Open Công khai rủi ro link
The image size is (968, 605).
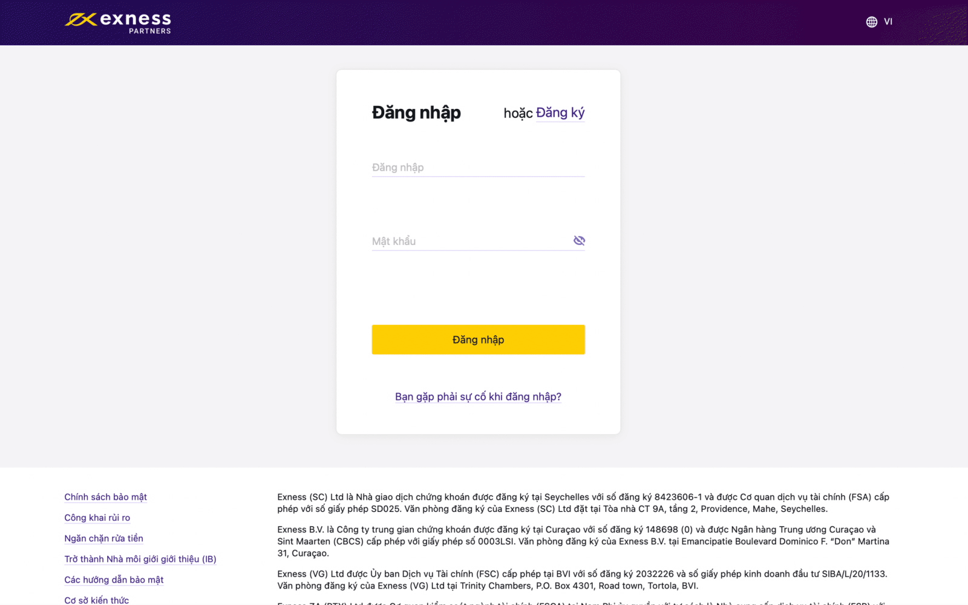click(x=97, y=518)
